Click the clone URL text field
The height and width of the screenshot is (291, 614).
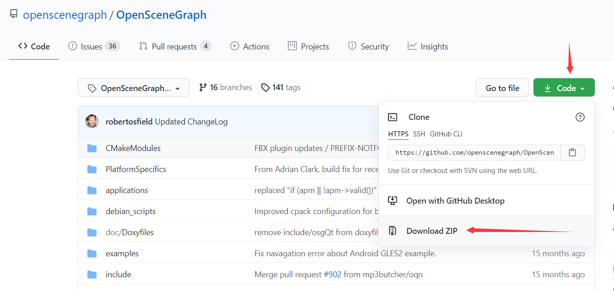[x=474, y=152]
